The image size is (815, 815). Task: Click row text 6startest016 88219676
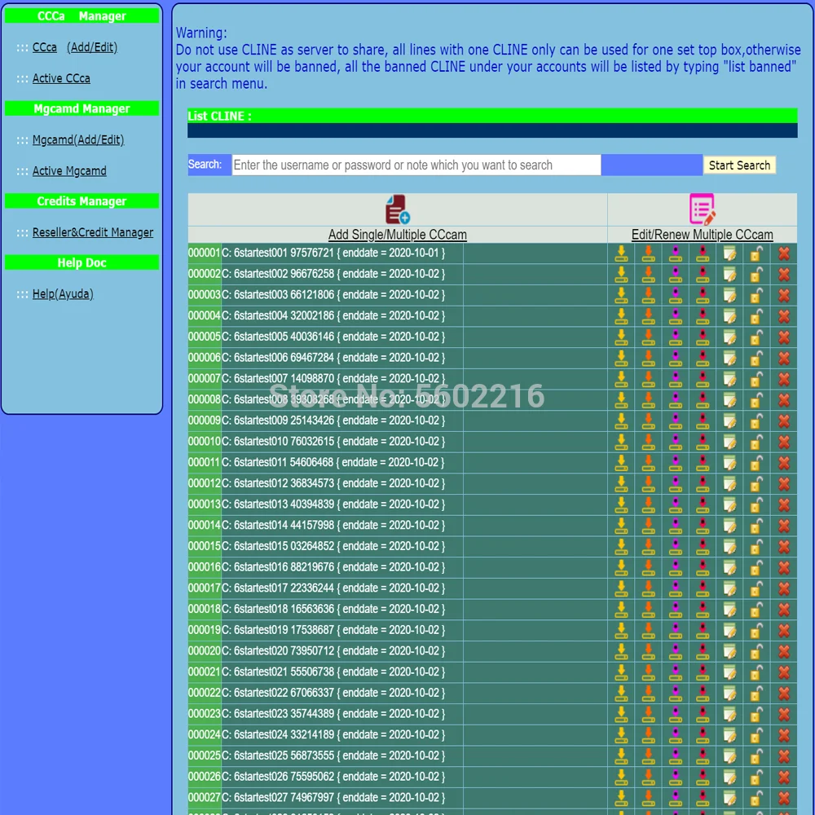click(284, 567)
